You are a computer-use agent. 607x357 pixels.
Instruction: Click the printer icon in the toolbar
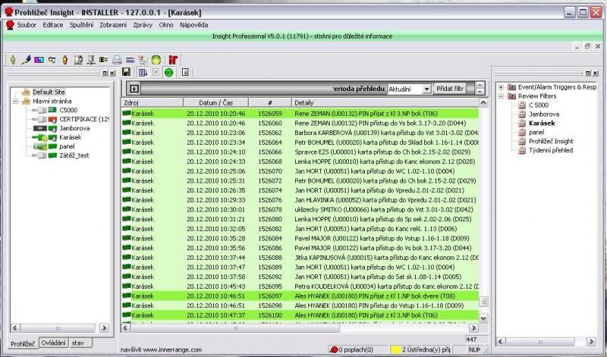tap(118, 59)
